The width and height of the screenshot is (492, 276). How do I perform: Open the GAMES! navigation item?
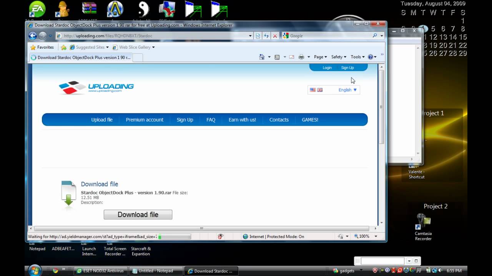pos(310,120)
